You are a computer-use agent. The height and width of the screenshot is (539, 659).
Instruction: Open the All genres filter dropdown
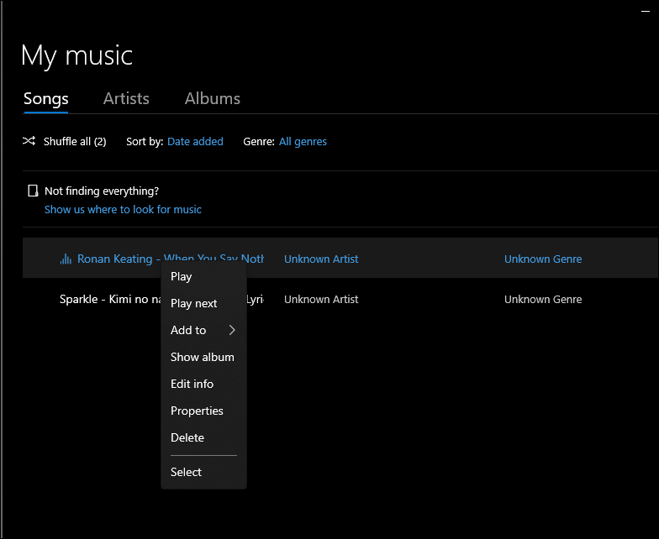(x=303, y=142)
